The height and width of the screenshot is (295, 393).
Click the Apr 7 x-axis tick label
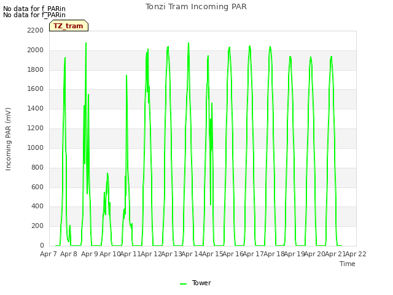point(49,254)
